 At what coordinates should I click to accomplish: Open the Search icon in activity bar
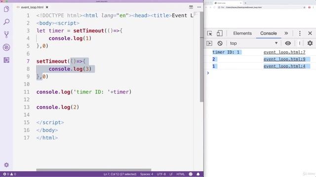[6, 22]
